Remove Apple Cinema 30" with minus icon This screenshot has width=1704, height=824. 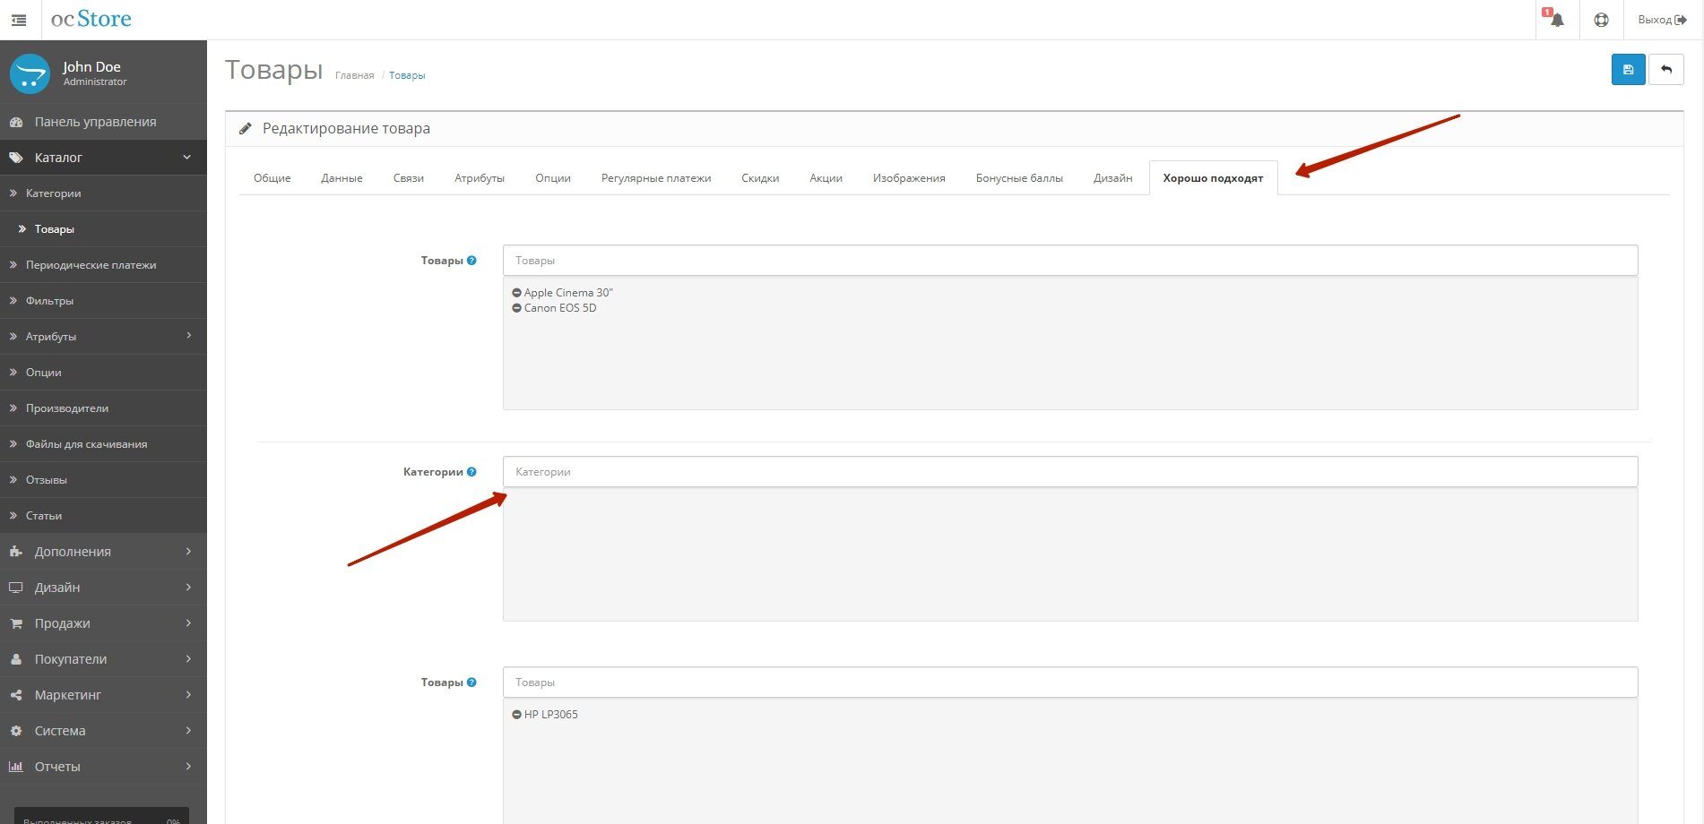516,293
